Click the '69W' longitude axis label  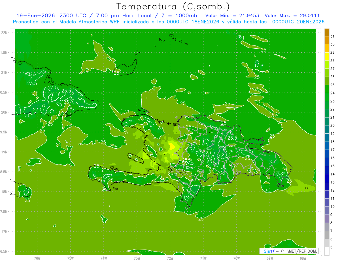[x=270, y=258]
